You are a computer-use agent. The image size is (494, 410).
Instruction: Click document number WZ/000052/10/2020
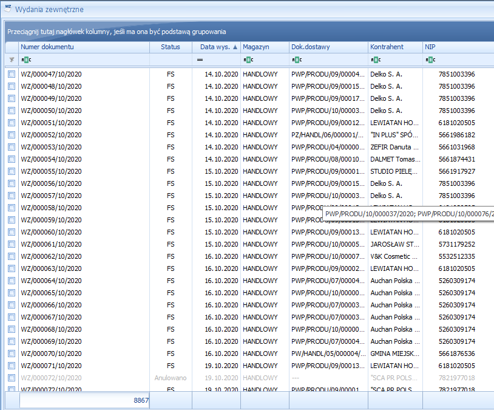pos(52,135)
